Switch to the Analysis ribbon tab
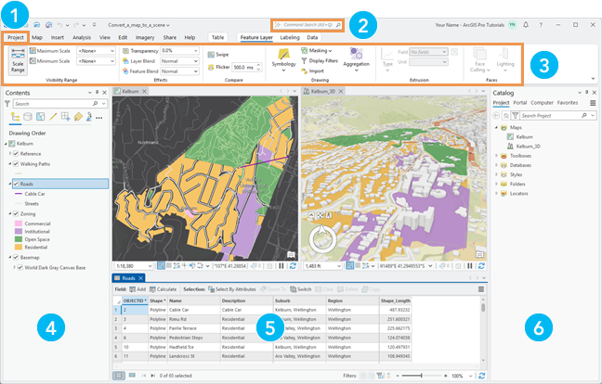 [82, 37]
